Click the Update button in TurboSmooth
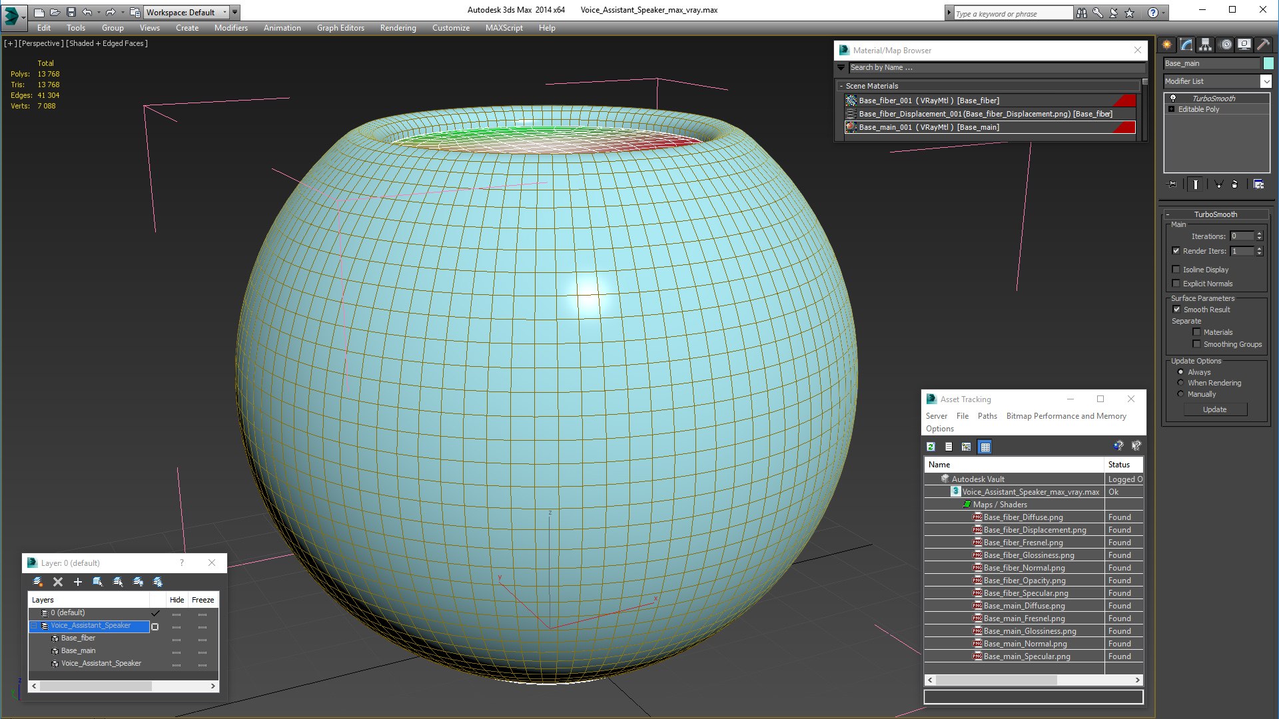This screenshot has height=719, width=1279. tap(1214, 409)
